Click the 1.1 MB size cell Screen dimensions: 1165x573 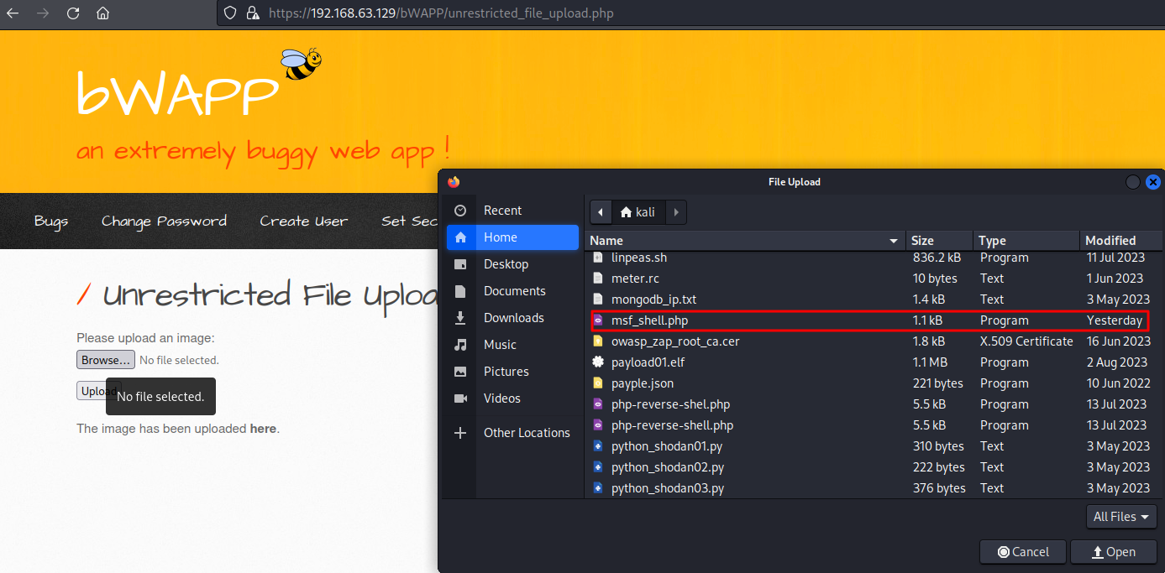tap(930, 362)
